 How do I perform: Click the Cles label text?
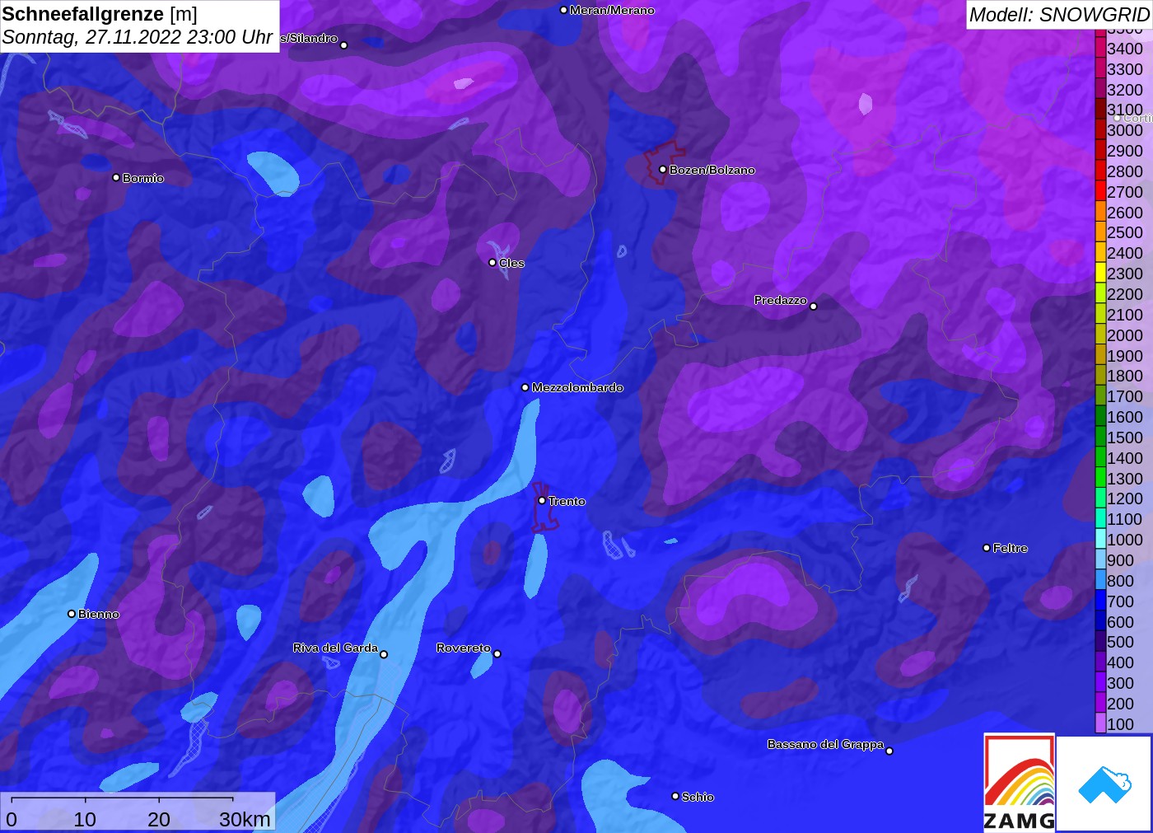click(x=511, y=263)
